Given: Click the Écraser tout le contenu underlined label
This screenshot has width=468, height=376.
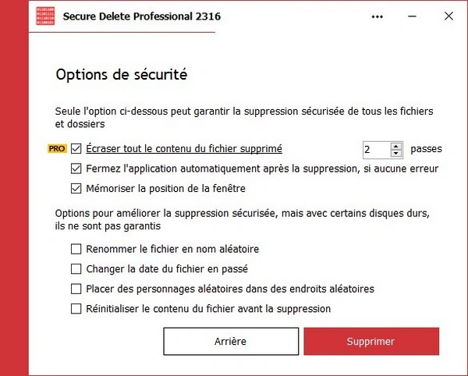Looking at the screenshot, I should 184,148.
